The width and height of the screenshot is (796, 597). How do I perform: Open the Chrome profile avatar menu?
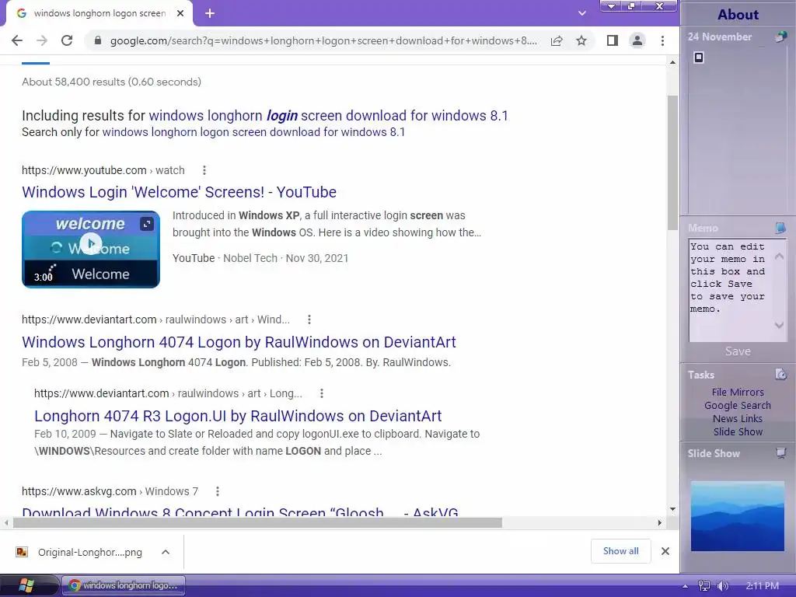pos(637,40)
